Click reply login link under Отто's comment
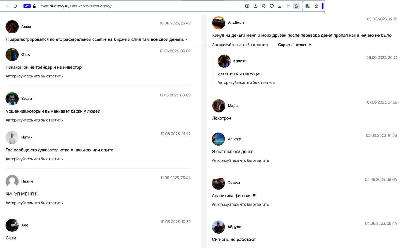This screenshot has height=248, width=406. [34, 76]
